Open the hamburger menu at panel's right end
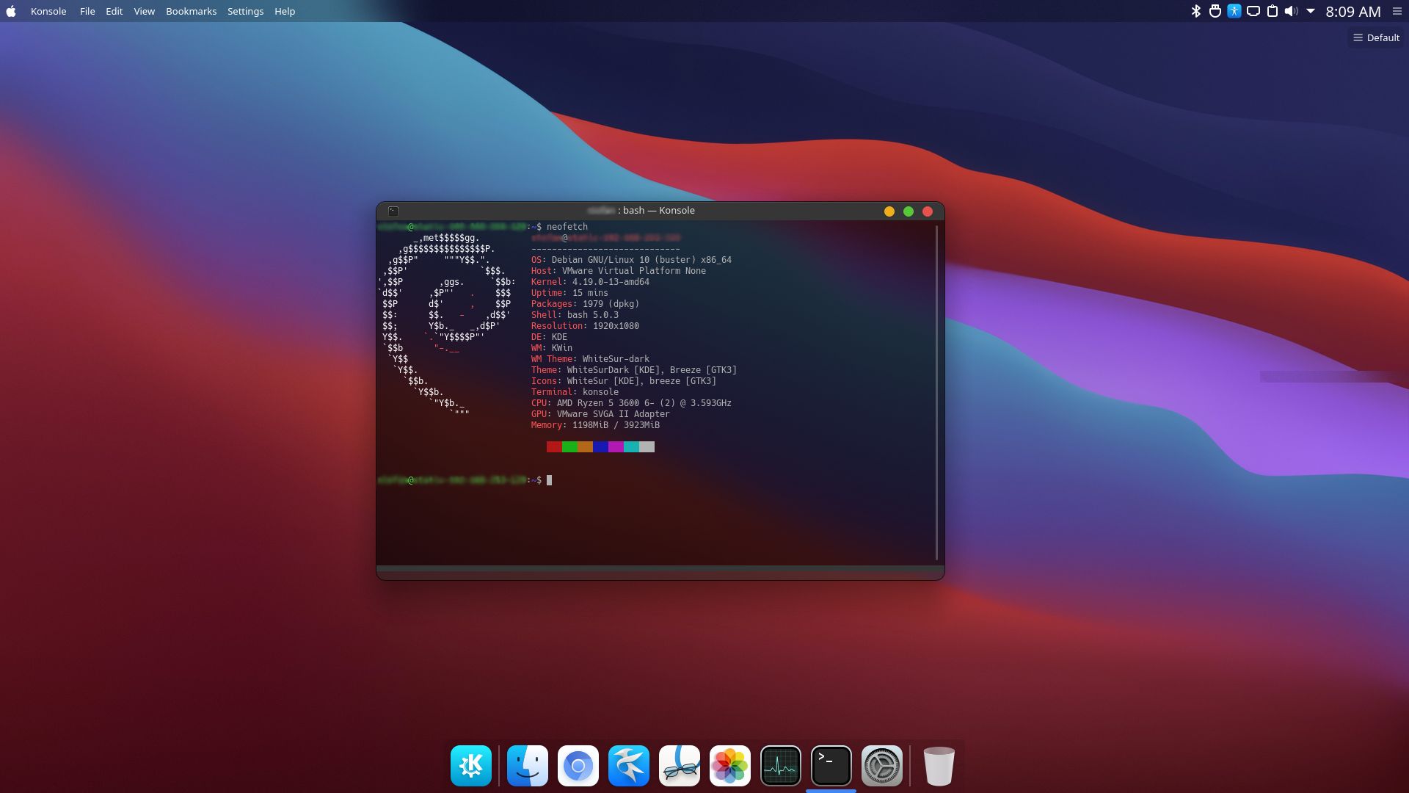Screen dimensions: 1409x793 pyautogui.click(x=1397, y=11)
